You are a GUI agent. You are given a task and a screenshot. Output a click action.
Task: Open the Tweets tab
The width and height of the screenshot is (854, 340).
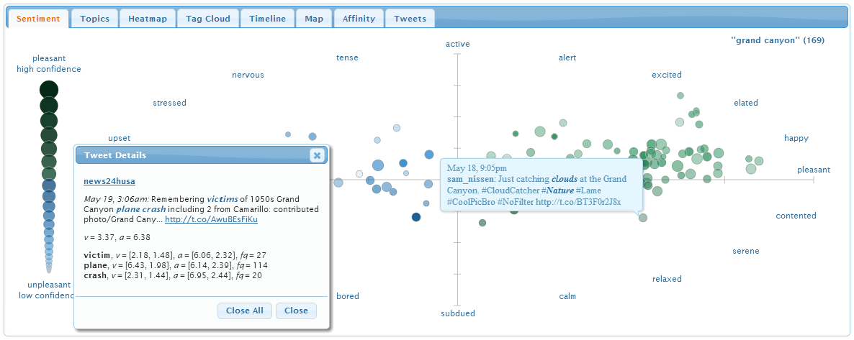410,19
